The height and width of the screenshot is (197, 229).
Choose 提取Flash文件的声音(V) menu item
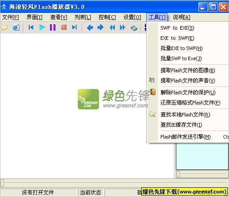click(188, 81)
